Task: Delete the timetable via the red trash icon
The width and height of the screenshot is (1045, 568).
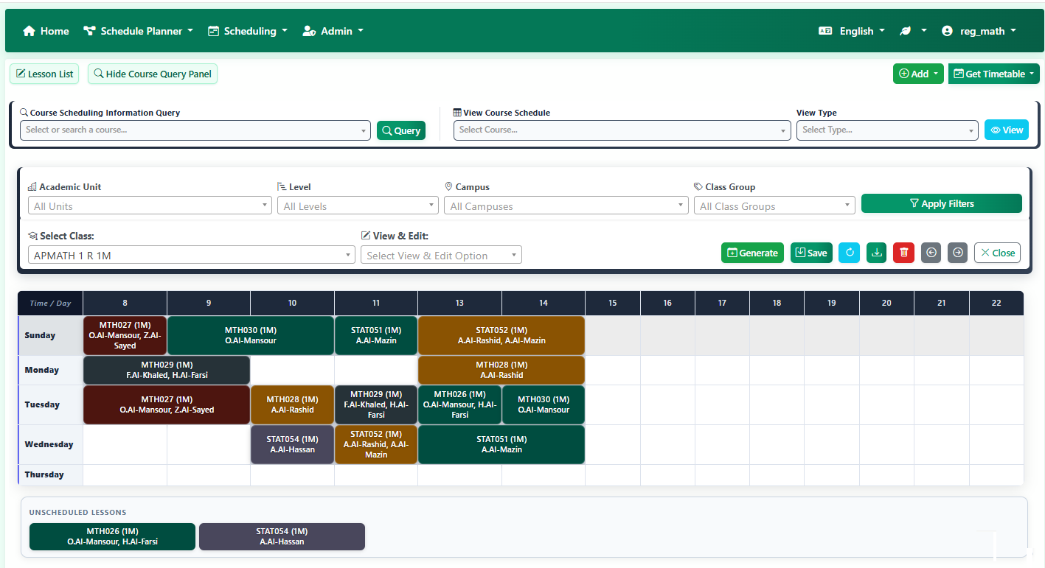Action: (x=903, y=253)
